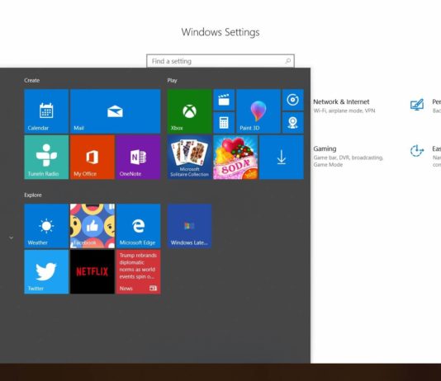
Task: Open the Windows Latest tile
Action: [x=190, y=226]
